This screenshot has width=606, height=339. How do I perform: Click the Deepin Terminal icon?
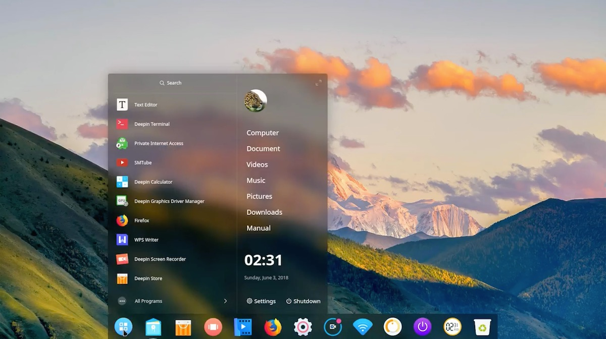point(122,124)
